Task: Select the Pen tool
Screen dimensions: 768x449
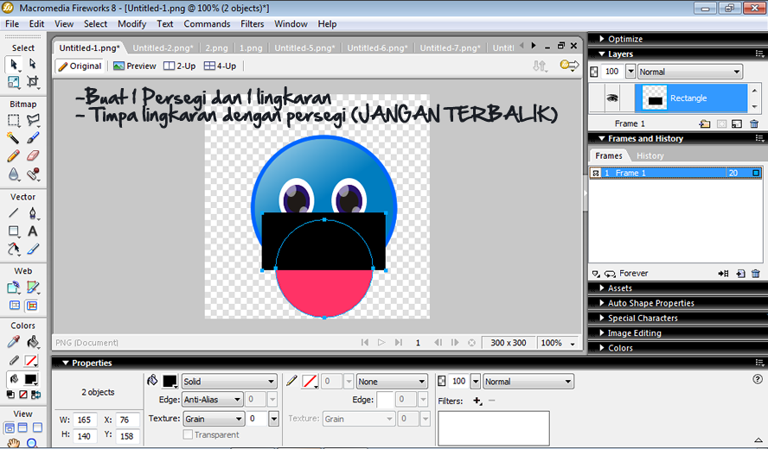Action: [x=32, y=212]
